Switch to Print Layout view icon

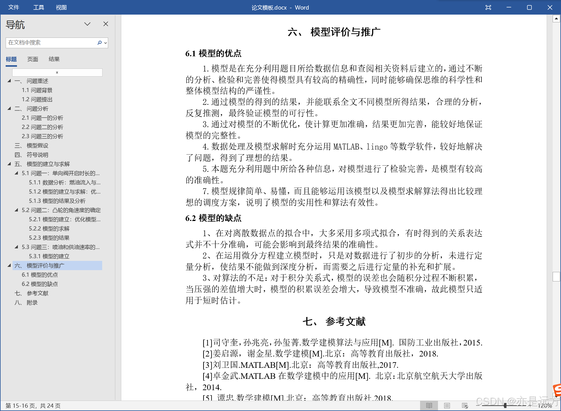tap(447, 406)
